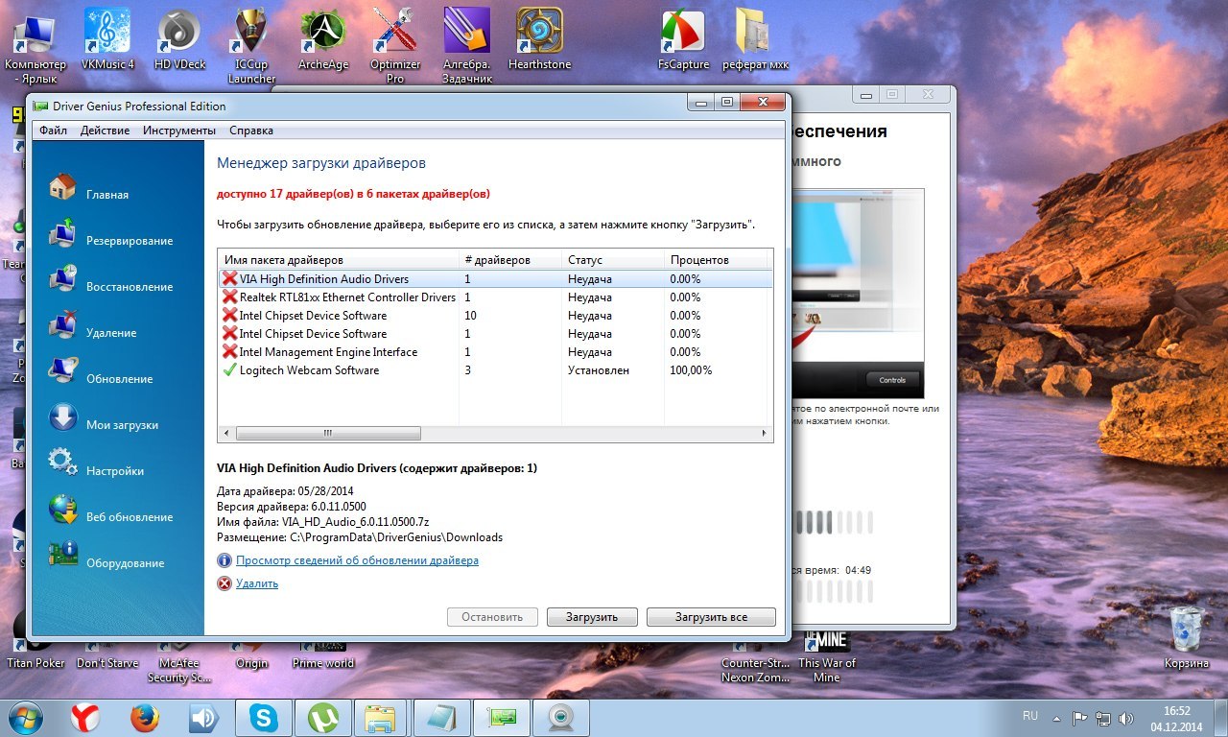Click red delete icon beside Удалить
This screenshot has width=1228, height=737.
pos(224,583)
